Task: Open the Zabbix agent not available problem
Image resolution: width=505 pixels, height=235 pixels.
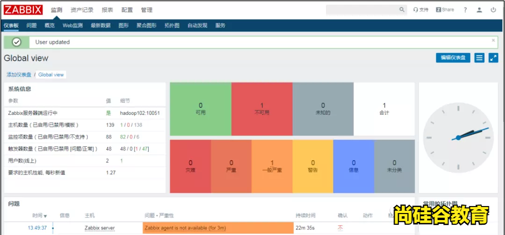Action: (186, 228)
